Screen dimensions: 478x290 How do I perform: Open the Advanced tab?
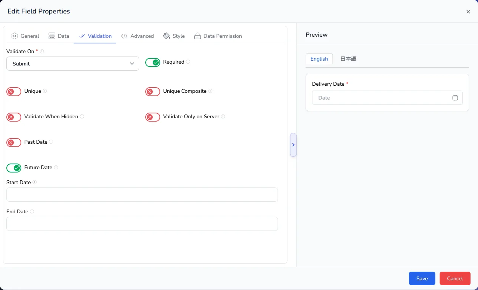tap(137, 36)
